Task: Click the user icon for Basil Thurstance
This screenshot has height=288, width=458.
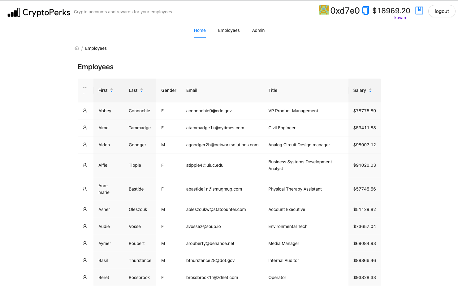Action: tap(85, 260)
